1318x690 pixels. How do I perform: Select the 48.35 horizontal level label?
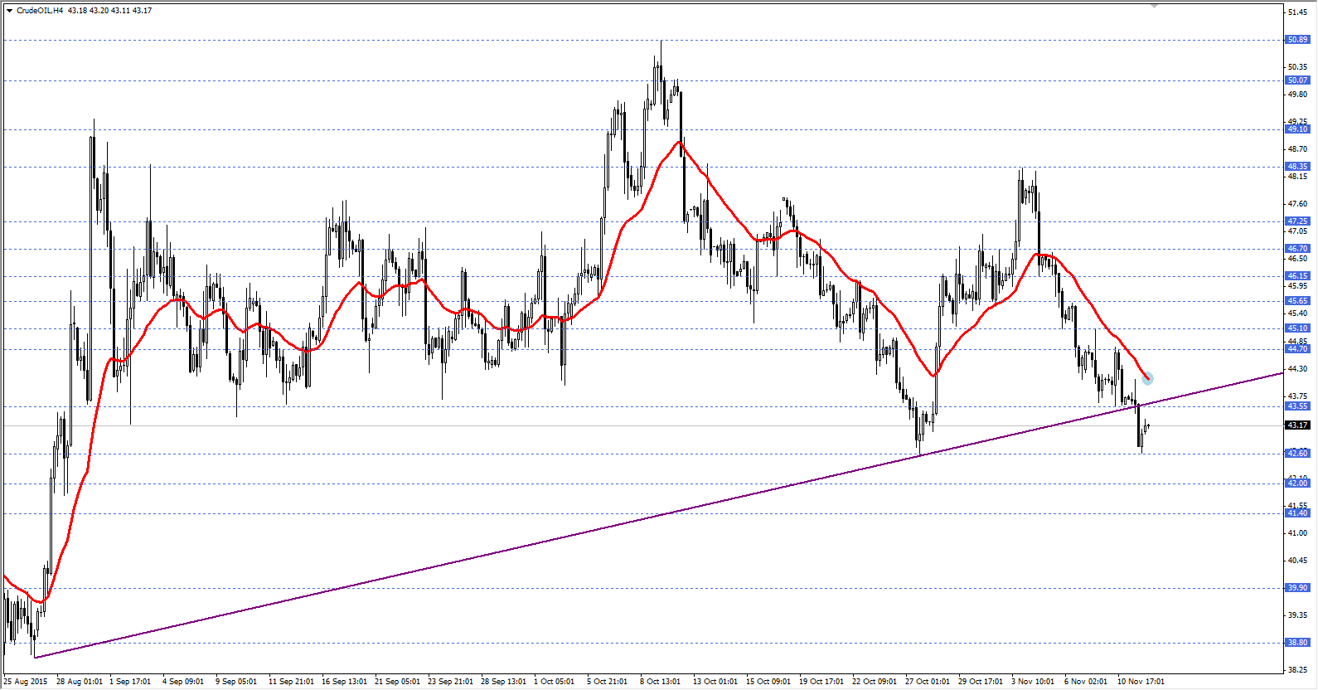tap(1297, 167)
